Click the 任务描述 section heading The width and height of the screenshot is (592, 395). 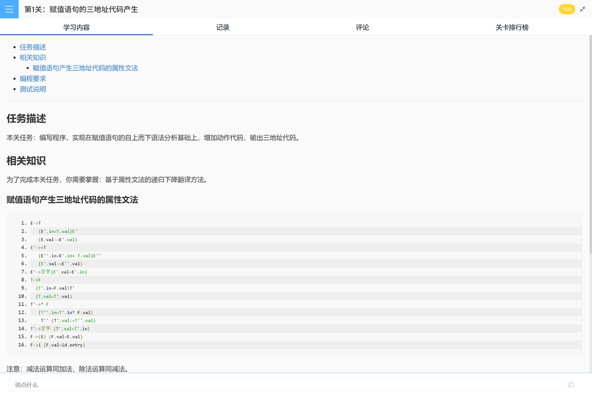click(26, 118)
